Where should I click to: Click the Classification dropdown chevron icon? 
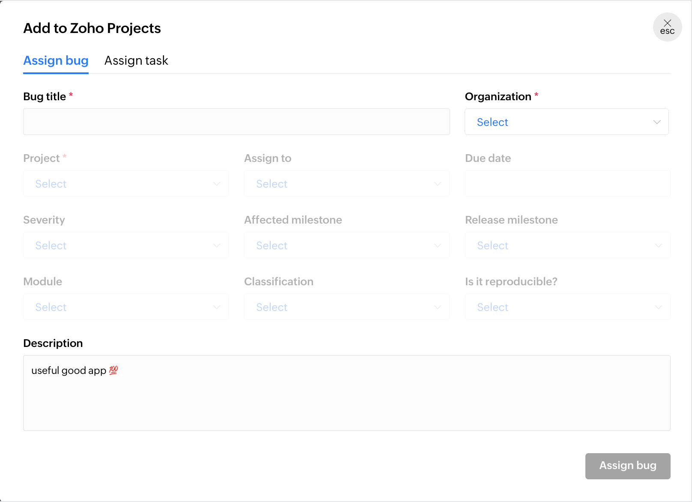438,307
